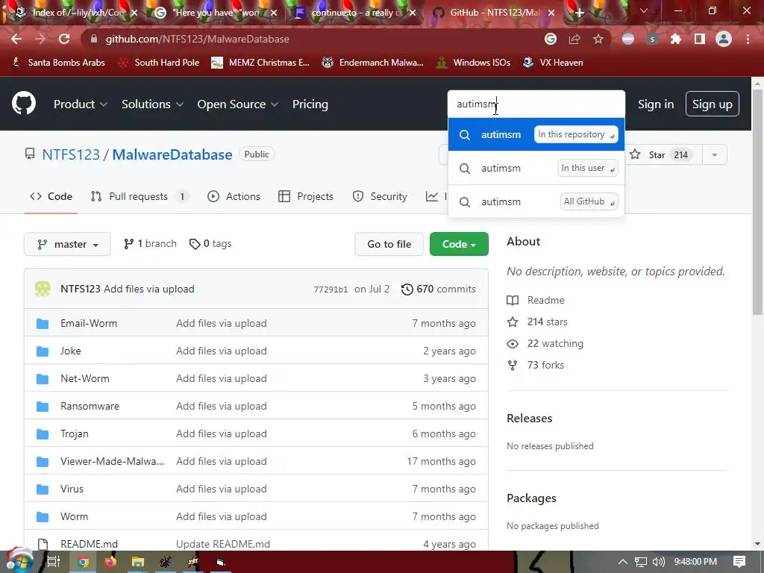The height and width of the screenshot is (573, 764).
Task: Bookmark this page with star icon
Action: point(598,39)
